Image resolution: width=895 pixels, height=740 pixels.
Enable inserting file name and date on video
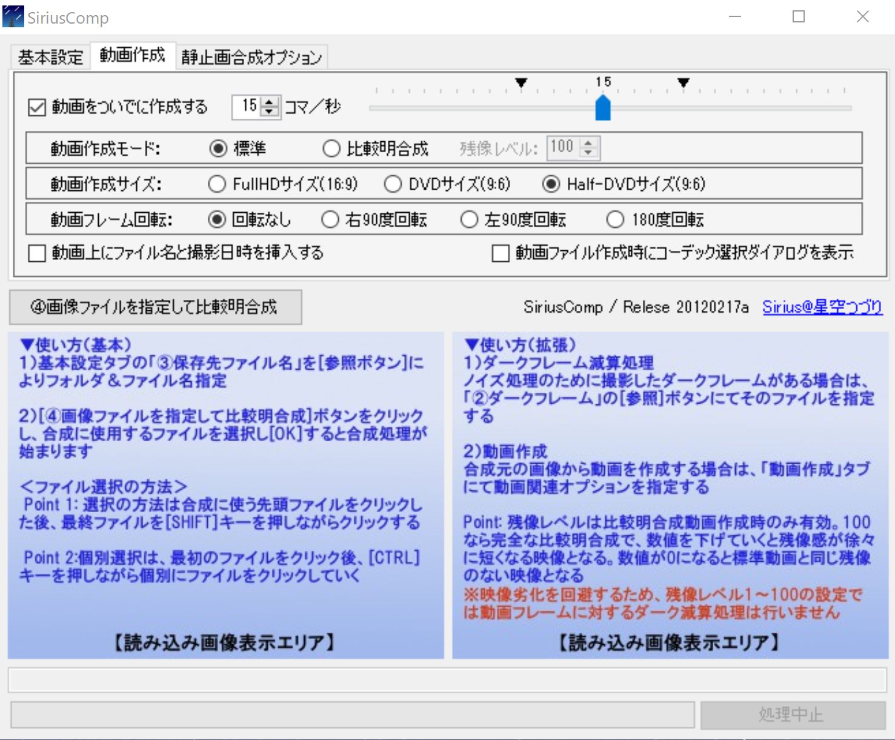[37, 253]
